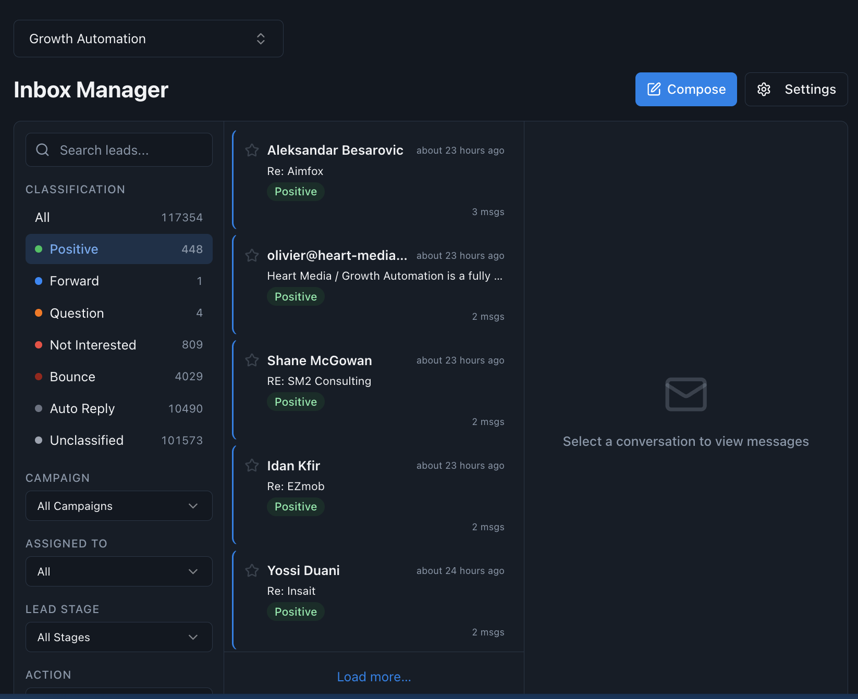
Task: Open the All Stages dropdown
Action: (x=118, y=636)
